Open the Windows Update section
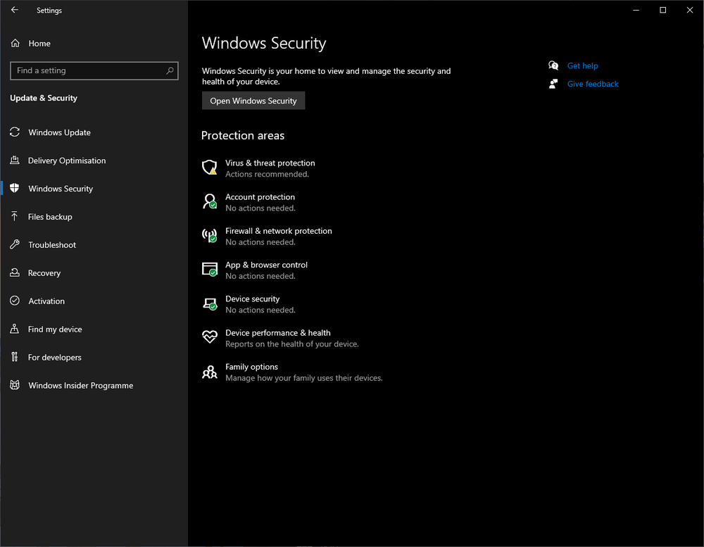The height and width of the screenshot is (547, 704). [59, 132]
